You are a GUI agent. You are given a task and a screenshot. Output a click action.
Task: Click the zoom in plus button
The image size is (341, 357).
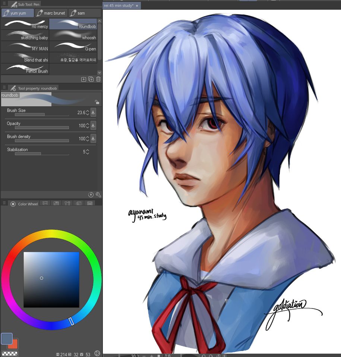pos(152,356)
